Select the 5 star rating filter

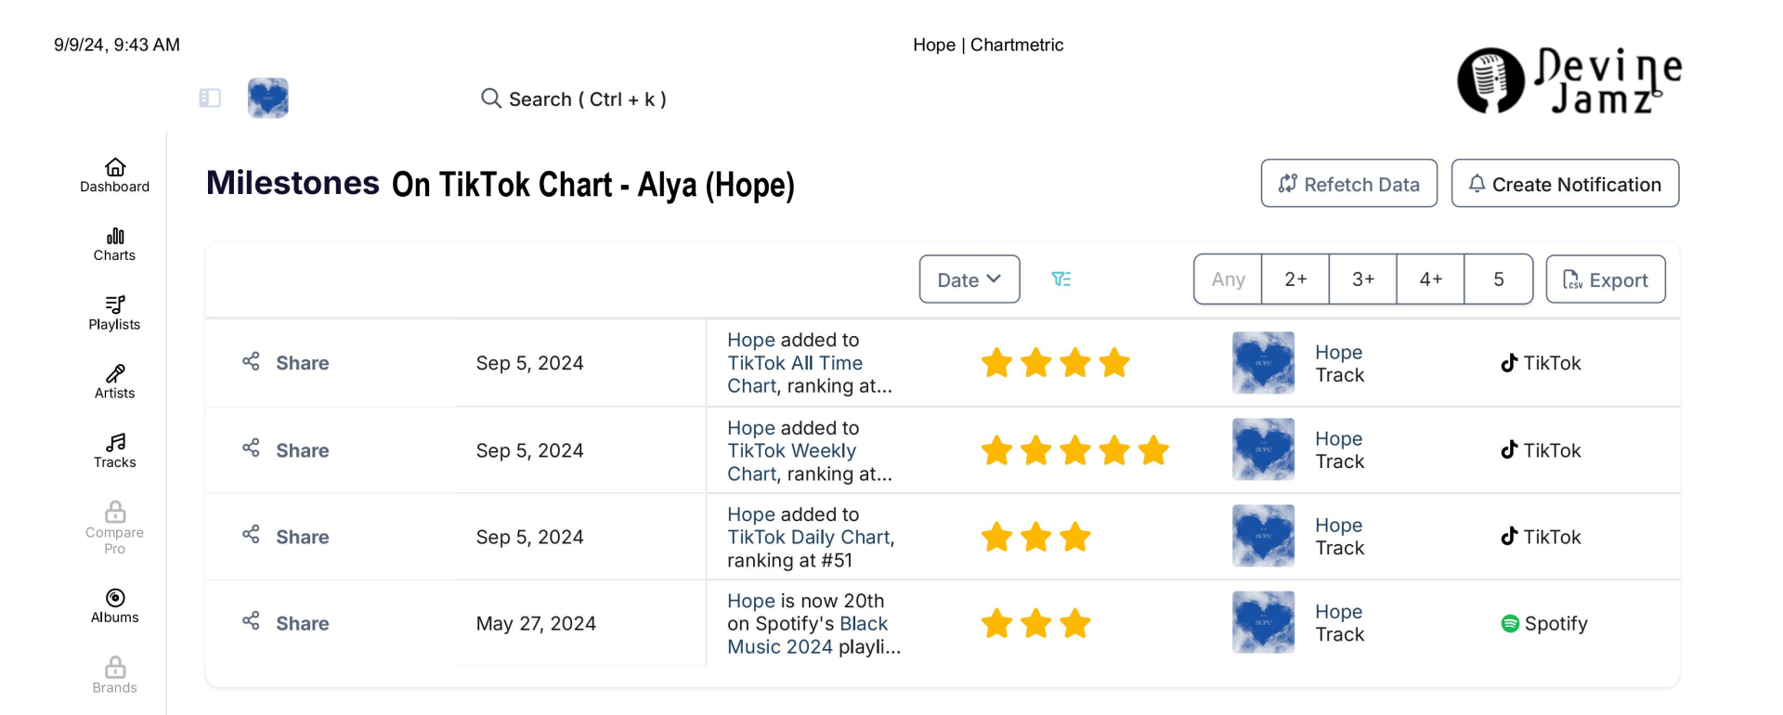tap(1498, 279)
